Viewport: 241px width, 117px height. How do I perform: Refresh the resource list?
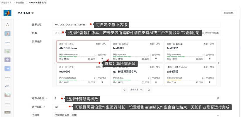tap(124, 90)
